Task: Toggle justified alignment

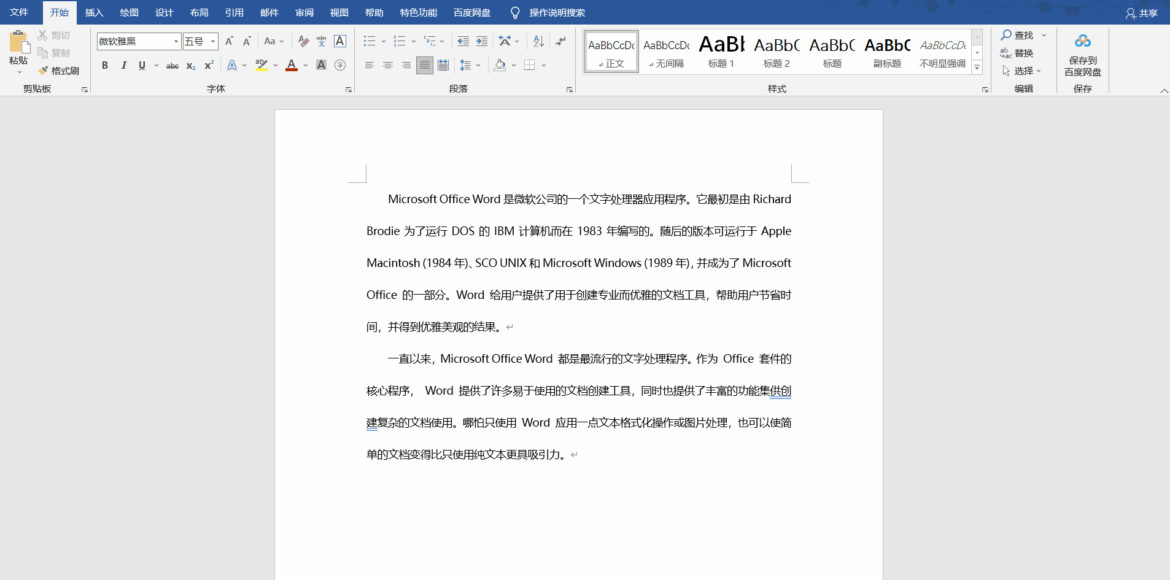Action: click(x=424, y=65)
